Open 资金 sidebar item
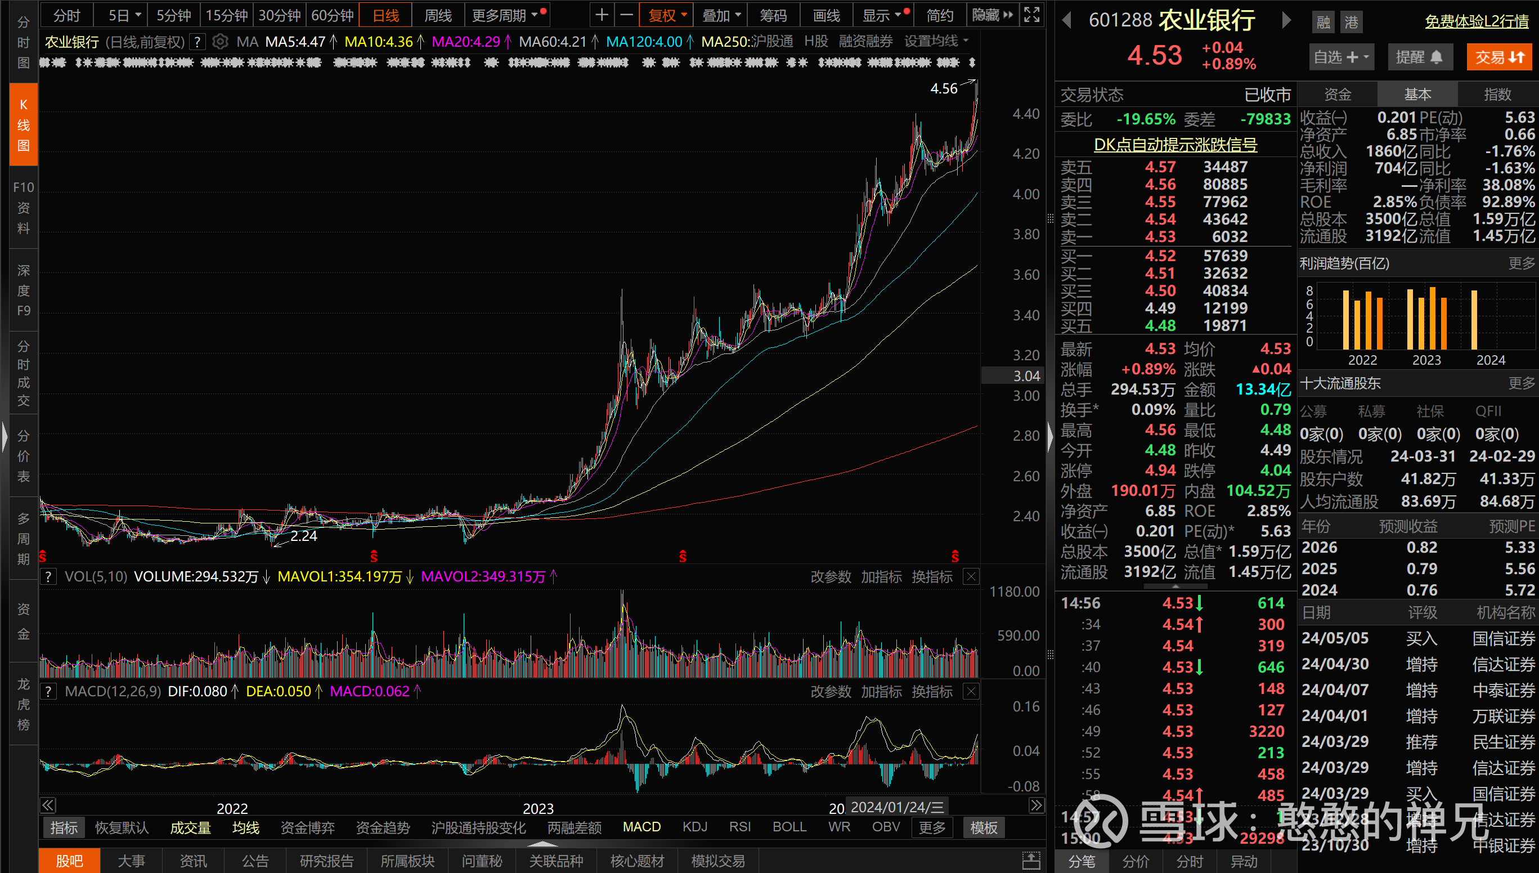 pos(24,621)
